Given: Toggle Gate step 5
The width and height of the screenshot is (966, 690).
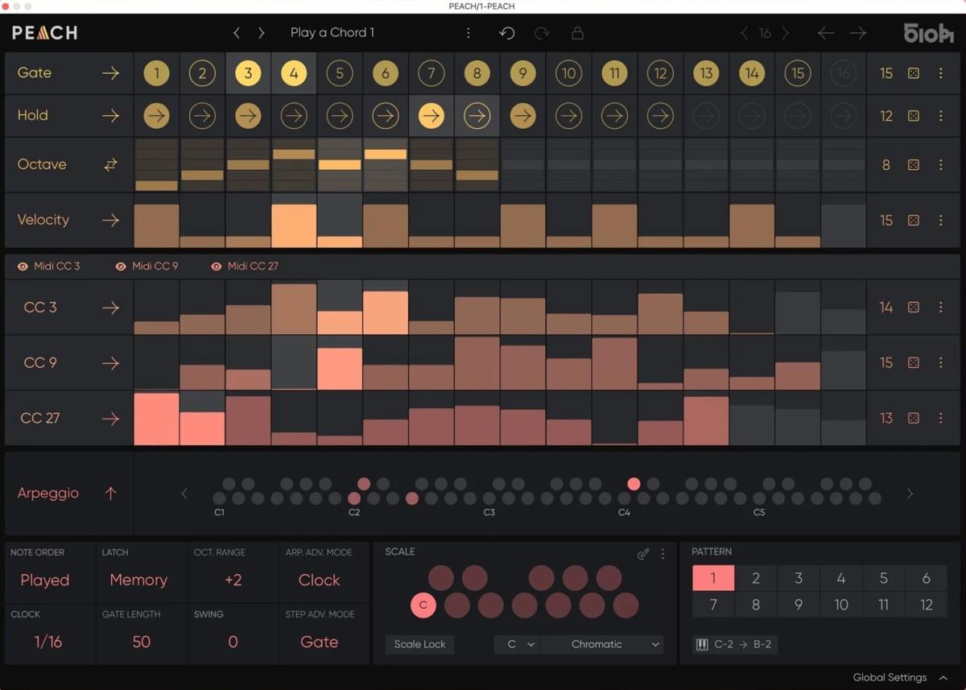Looking at the screenshot, I should coord(340,73).
